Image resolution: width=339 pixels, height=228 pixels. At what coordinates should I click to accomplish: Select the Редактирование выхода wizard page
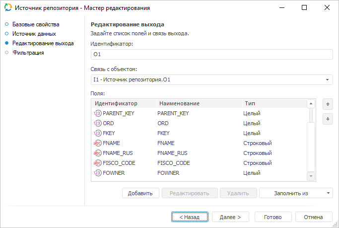click(x=43, y=43)
